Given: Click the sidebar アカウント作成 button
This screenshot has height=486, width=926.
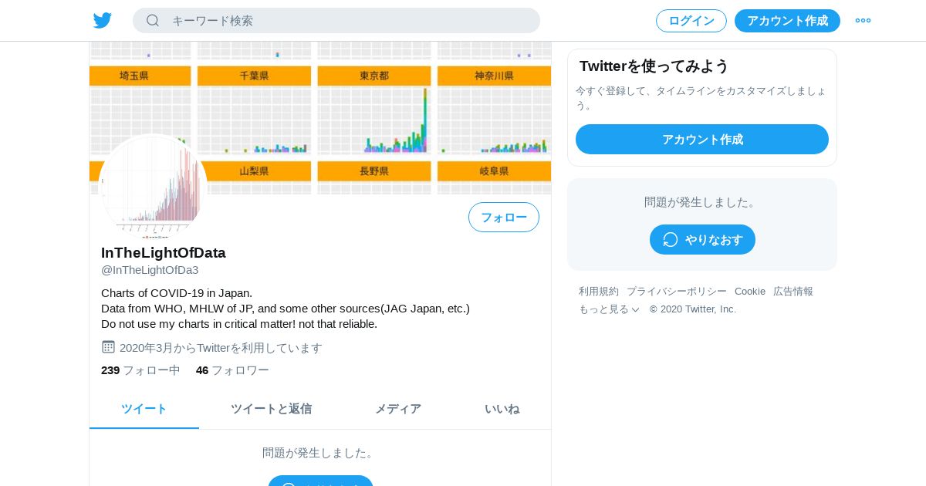Looking at the screenshot, I should coord(702,140).
